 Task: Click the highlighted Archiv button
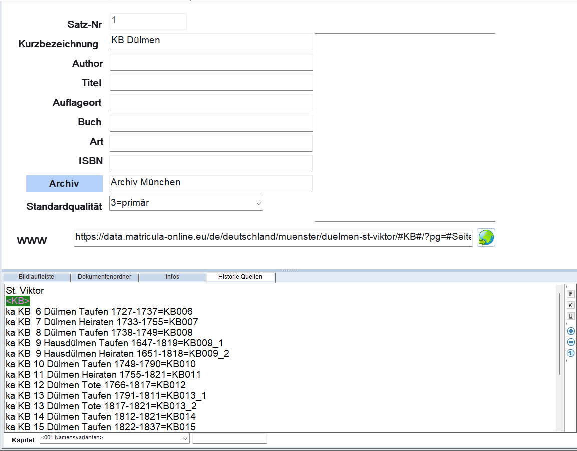pyautogui.click(x=64, y=184)
